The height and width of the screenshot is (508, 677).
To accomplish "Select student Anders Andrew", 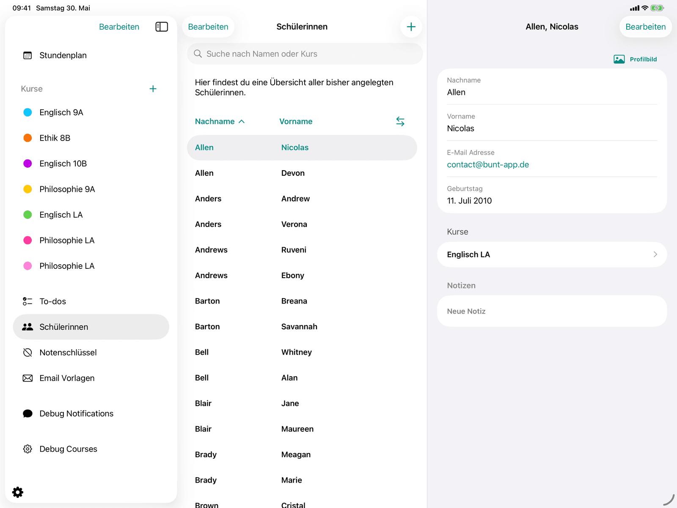I will [x=302, y=199].
